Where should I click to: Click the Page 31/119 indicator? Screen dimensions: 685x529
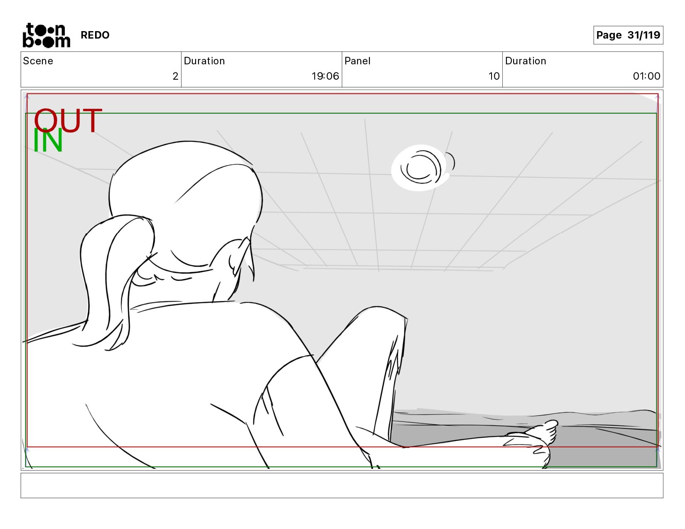[x=628, y=35]
